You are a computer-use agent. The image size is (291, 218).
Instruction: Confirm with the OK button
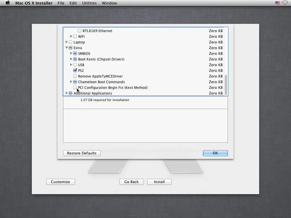point(215,153)
